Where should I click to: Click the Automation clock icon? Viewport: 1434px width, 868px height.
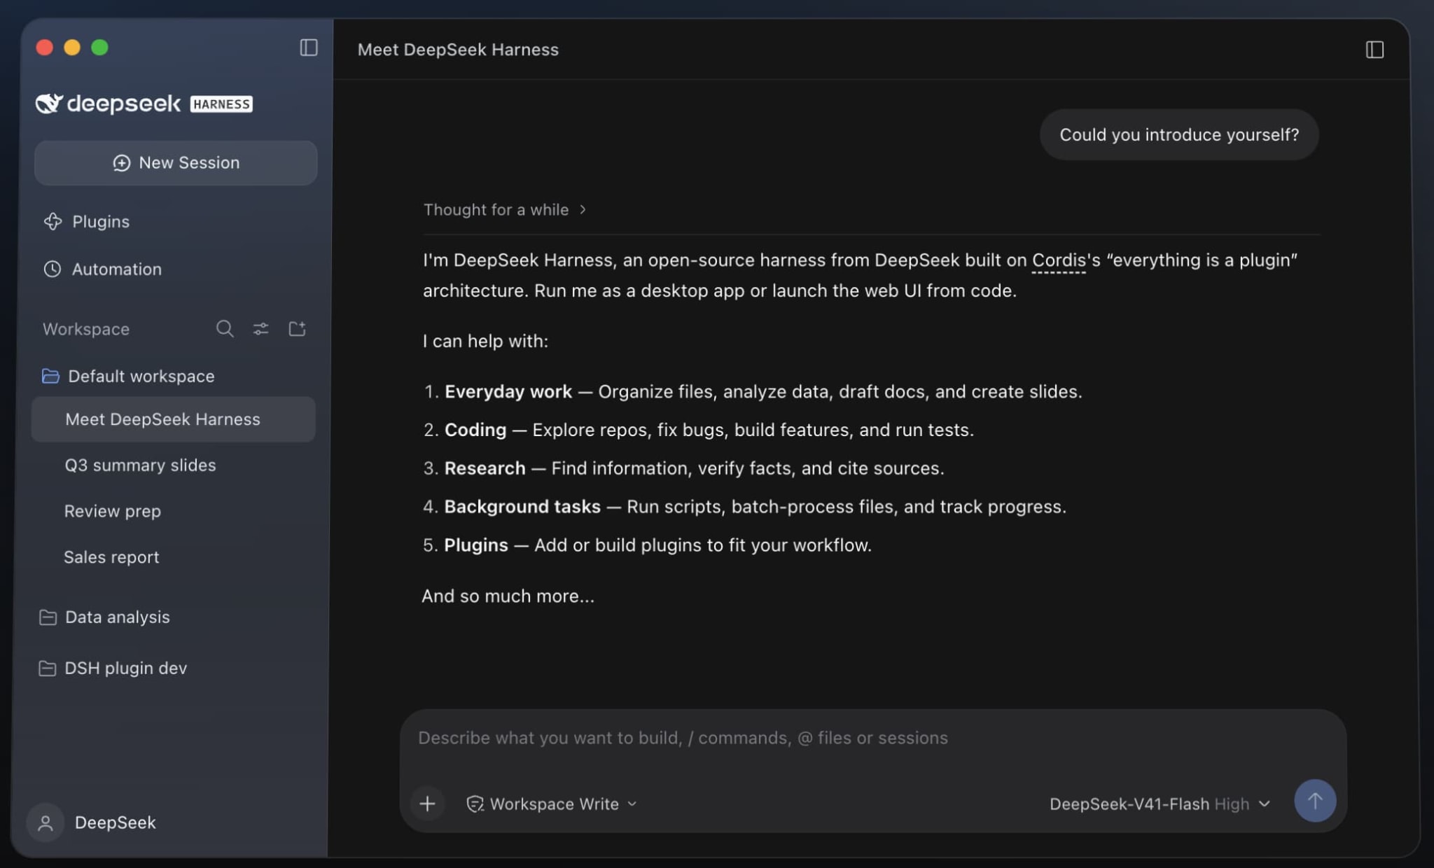[x=53, y=269]
